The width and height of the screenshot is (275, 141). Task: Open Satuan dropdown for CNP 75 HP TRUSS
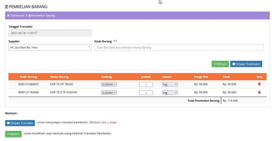pos(170,84)
